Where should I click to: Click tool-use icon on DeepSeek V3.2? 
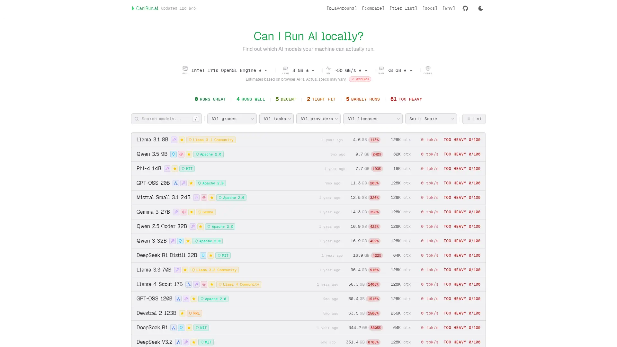click(186, 342)
